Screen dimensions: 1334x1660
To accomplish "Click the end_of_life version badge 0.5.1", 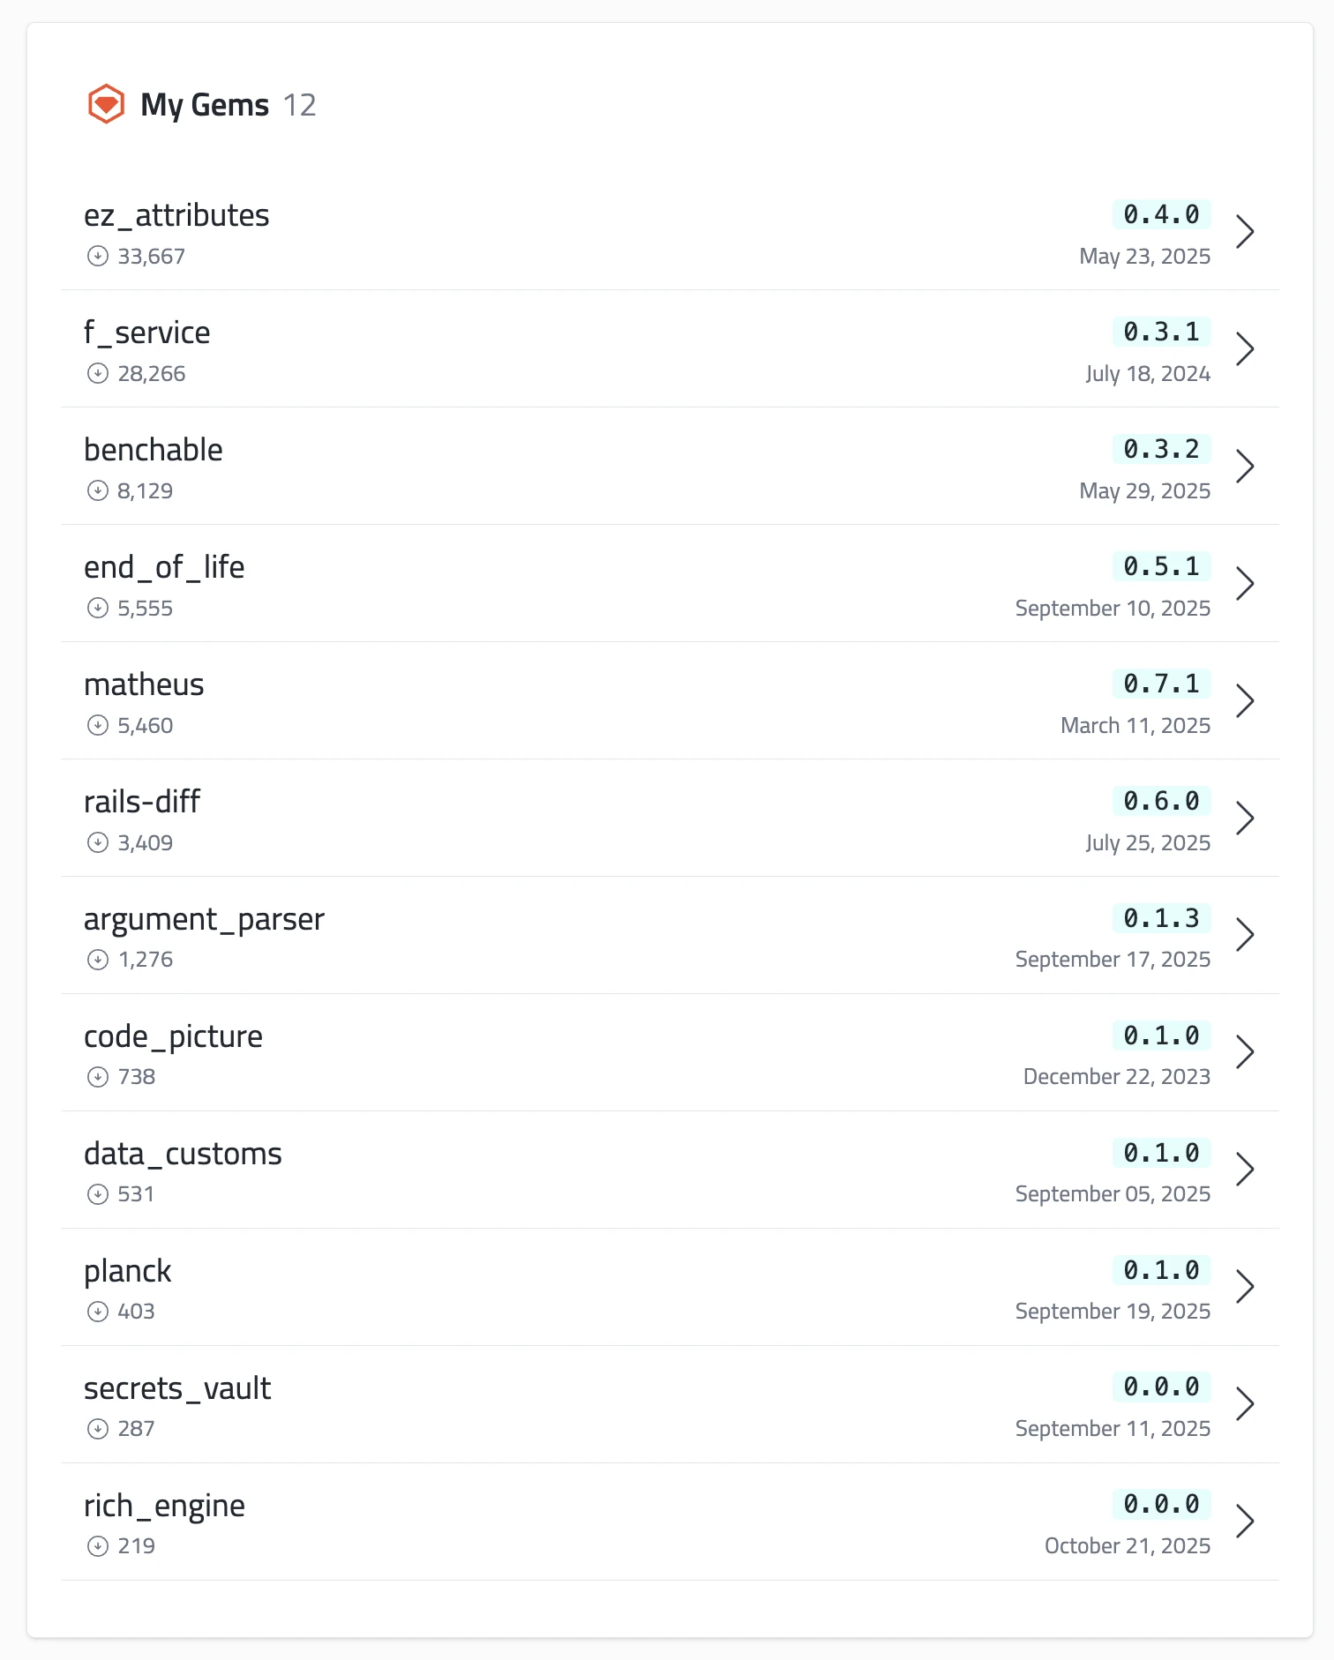I will 1161,566.
